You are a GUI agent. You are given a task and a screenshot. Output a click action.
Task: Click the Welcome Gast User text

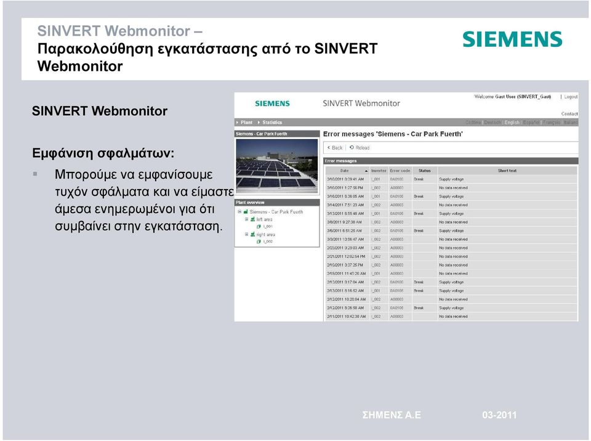pyautogui.click(x=513, y=97)
